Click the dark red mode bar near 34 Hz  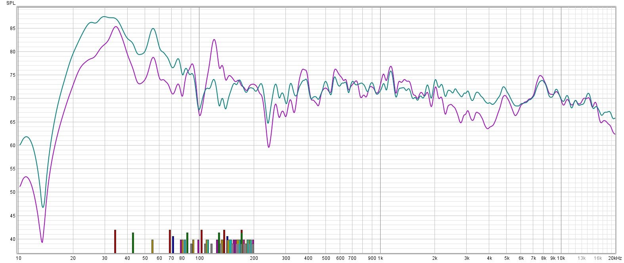click(x=115, y=241)
